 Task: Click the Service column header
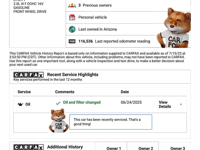(x=24, y=92)
